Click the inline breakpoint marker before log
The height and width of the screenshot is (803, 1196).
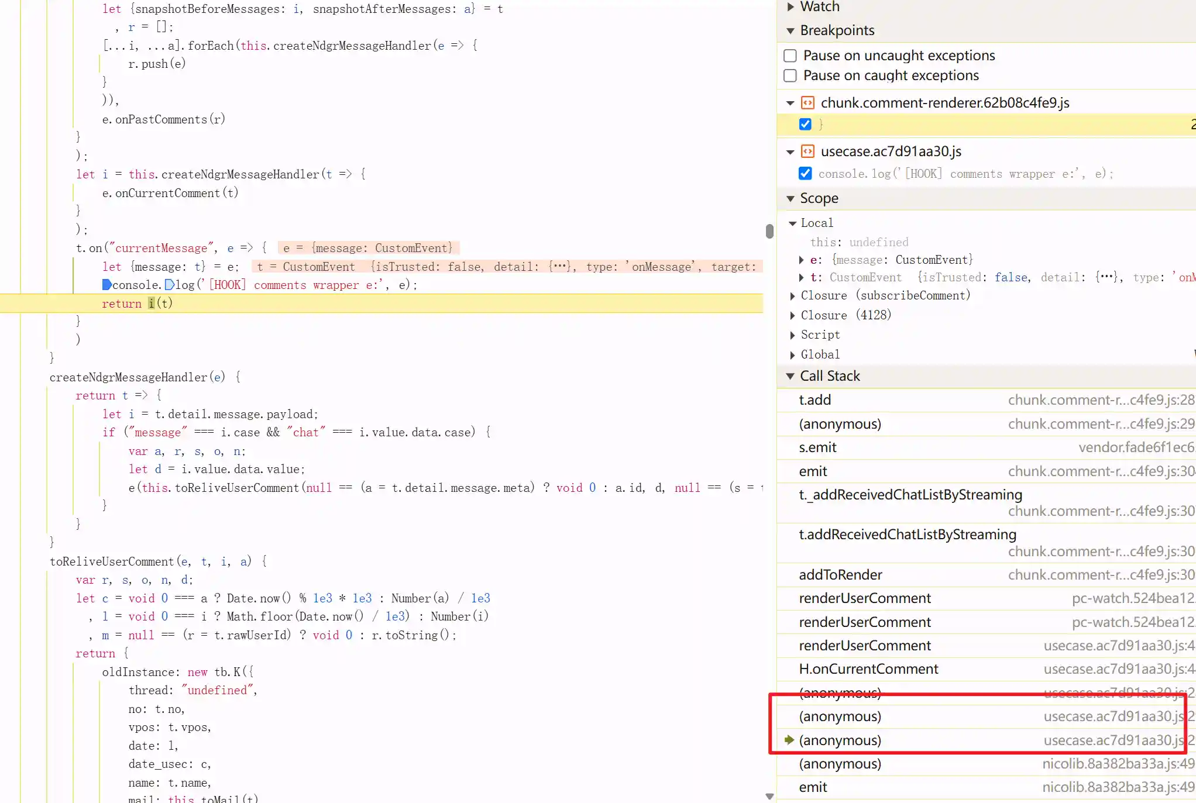tap(169, 285)
